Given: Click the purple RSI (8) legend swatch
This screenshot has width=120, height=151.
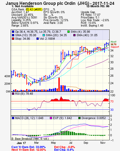Looking at the screenshot, I should tap(13, 94).
